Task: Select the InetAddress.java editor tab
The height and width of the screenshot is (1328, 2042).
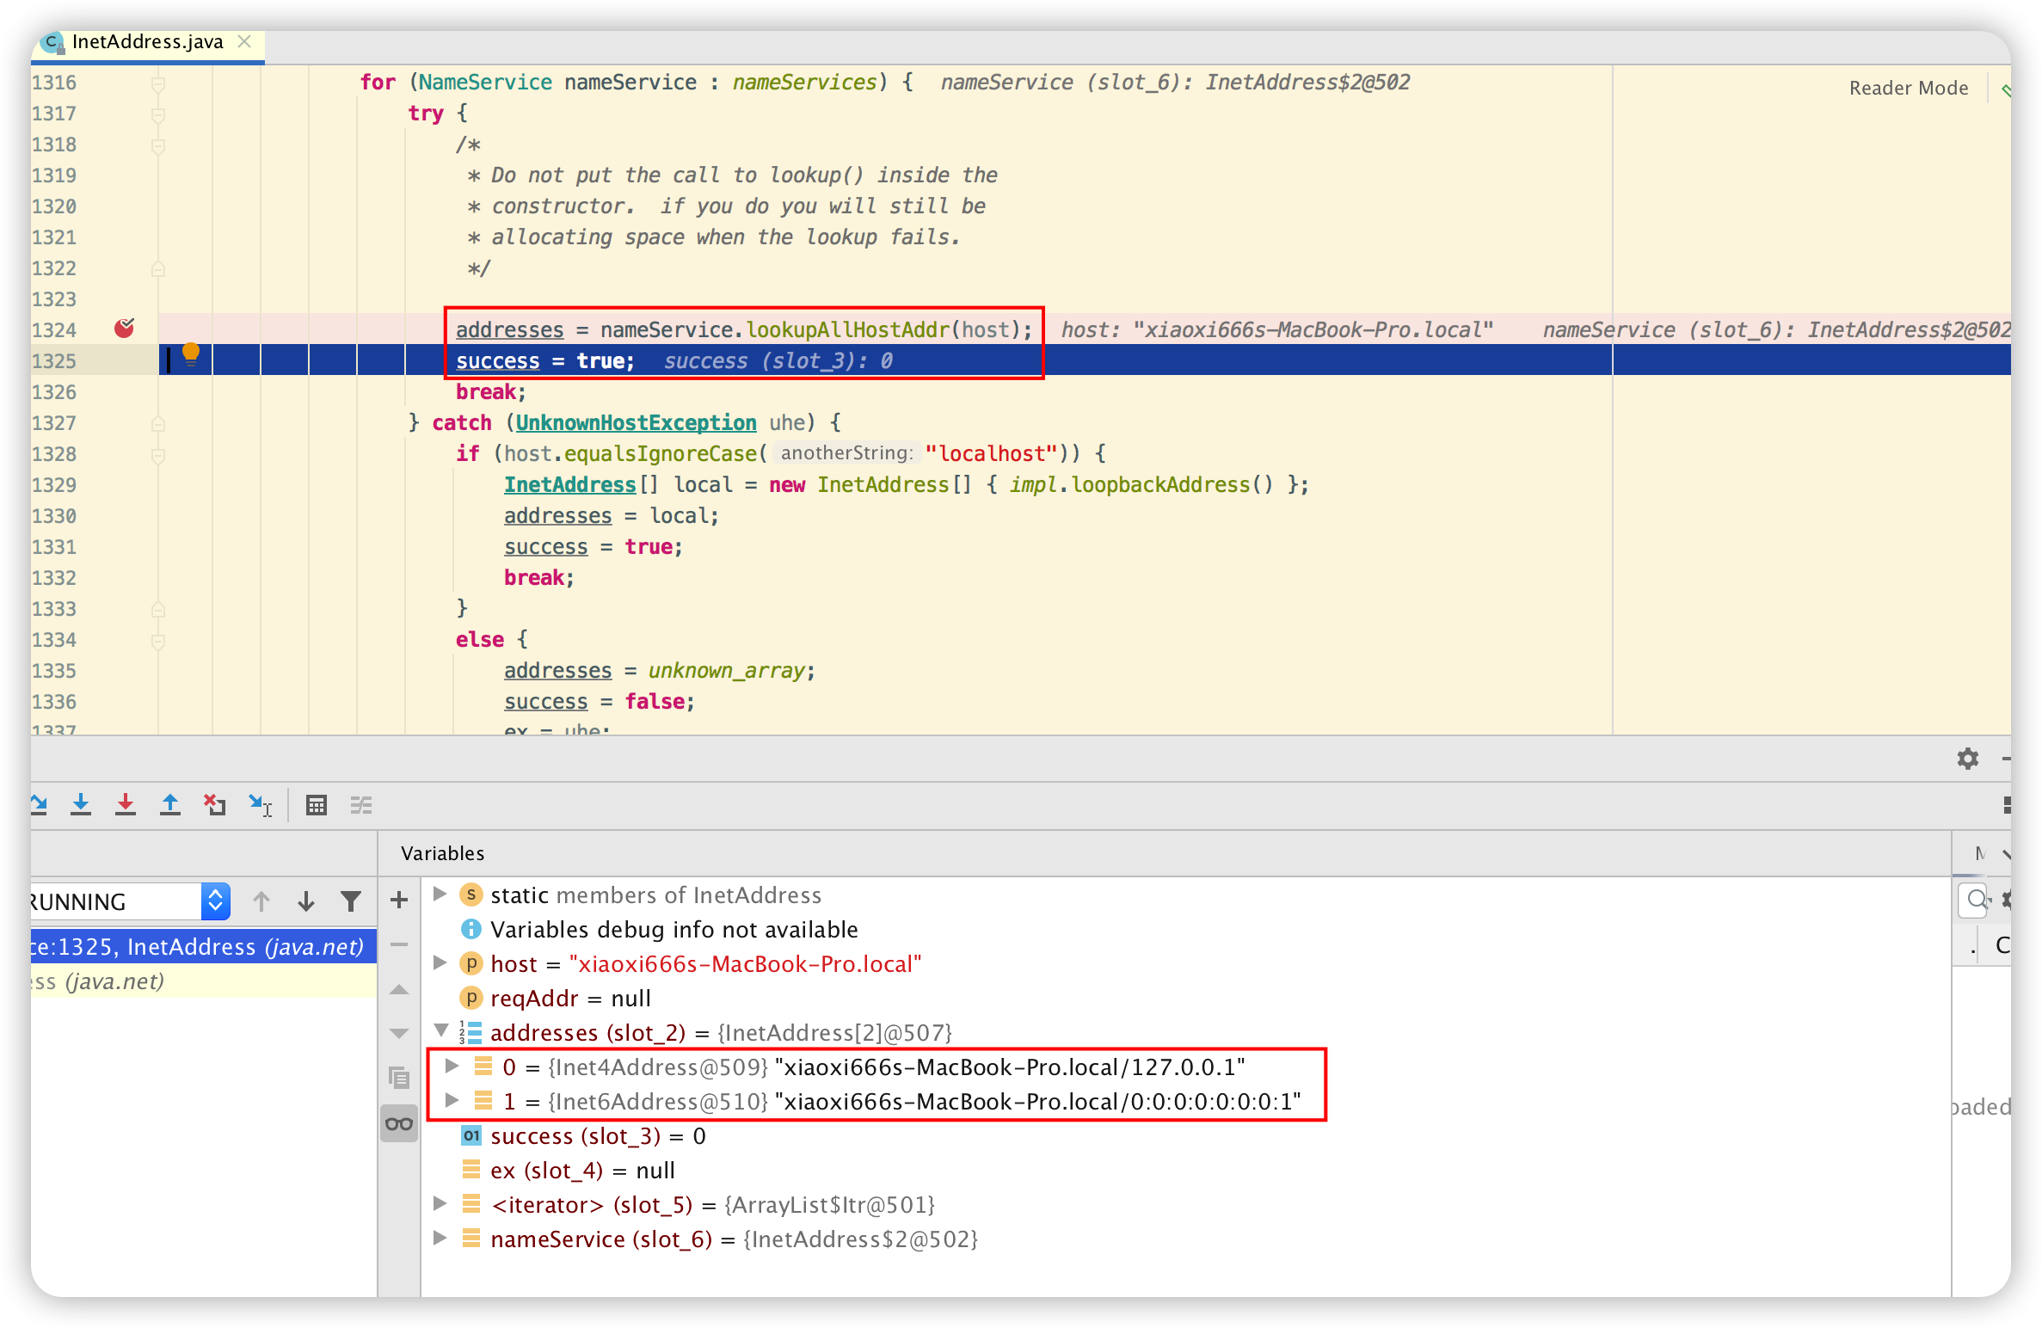Action: (147, 42)
